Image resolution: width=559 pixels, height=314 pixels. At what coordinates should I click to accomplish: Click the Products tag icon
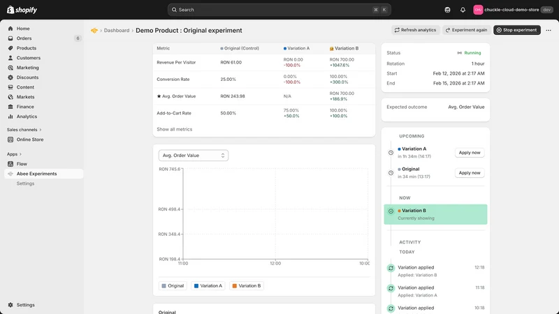click(x=10, y=48)
